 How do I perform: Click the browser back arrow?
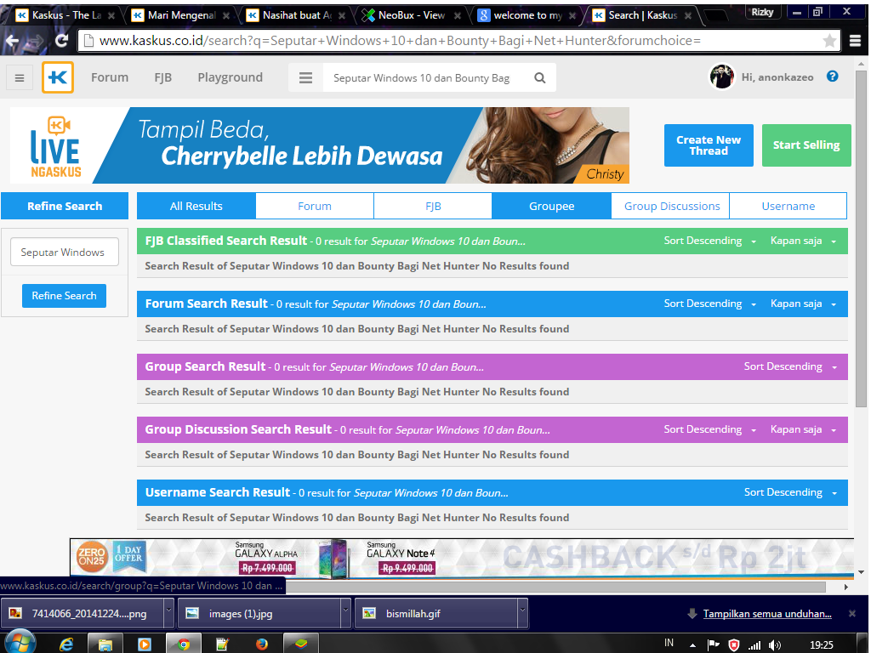tap(12, 41)
